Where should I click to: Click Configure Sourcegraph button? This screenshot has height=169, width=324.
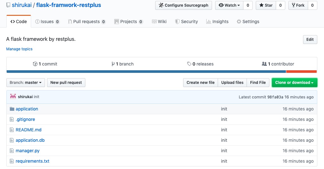pos(183,5)
